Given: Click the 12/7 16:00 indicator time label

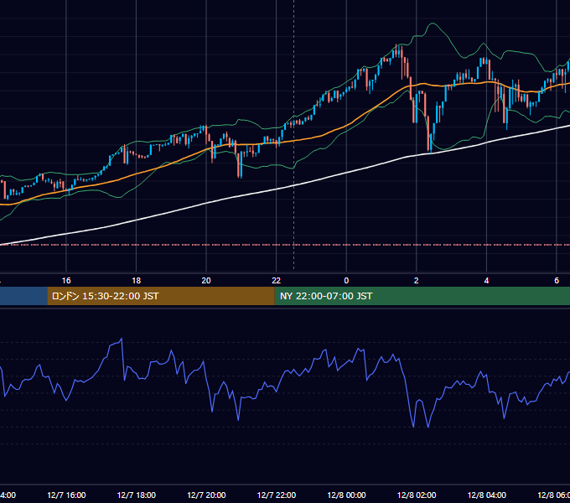Looking at the screenshot, I should point(66,495).
